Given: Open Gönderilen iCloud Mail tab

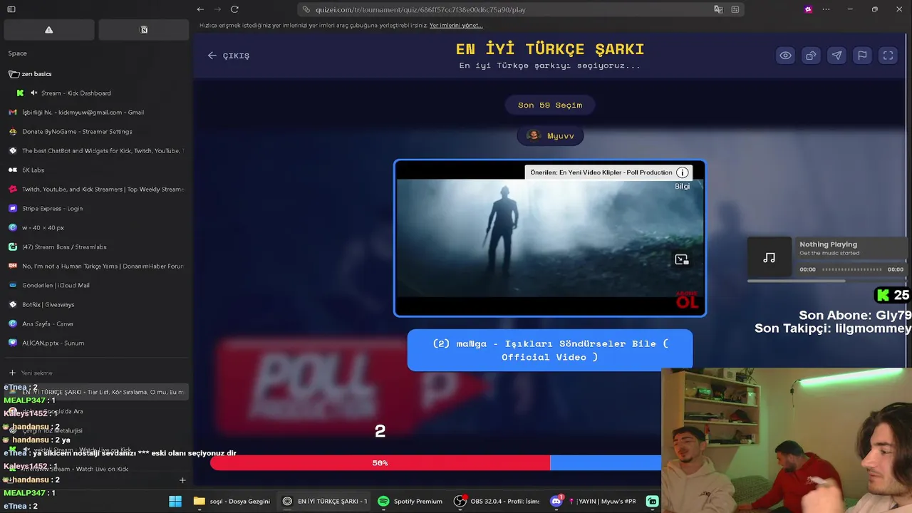Looking at the screenshot, I should tap(95, 286).
